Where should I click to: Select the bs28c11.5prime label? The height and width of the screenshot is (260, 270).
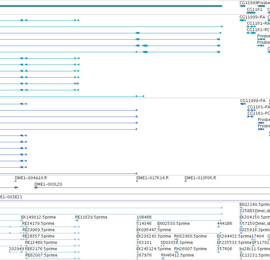[x=255, y=249]
